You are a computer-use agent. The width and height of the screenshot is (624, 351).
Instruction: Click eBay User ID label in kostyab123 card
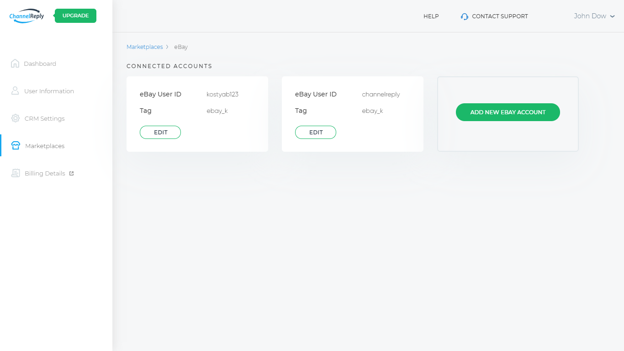[160, 95]
